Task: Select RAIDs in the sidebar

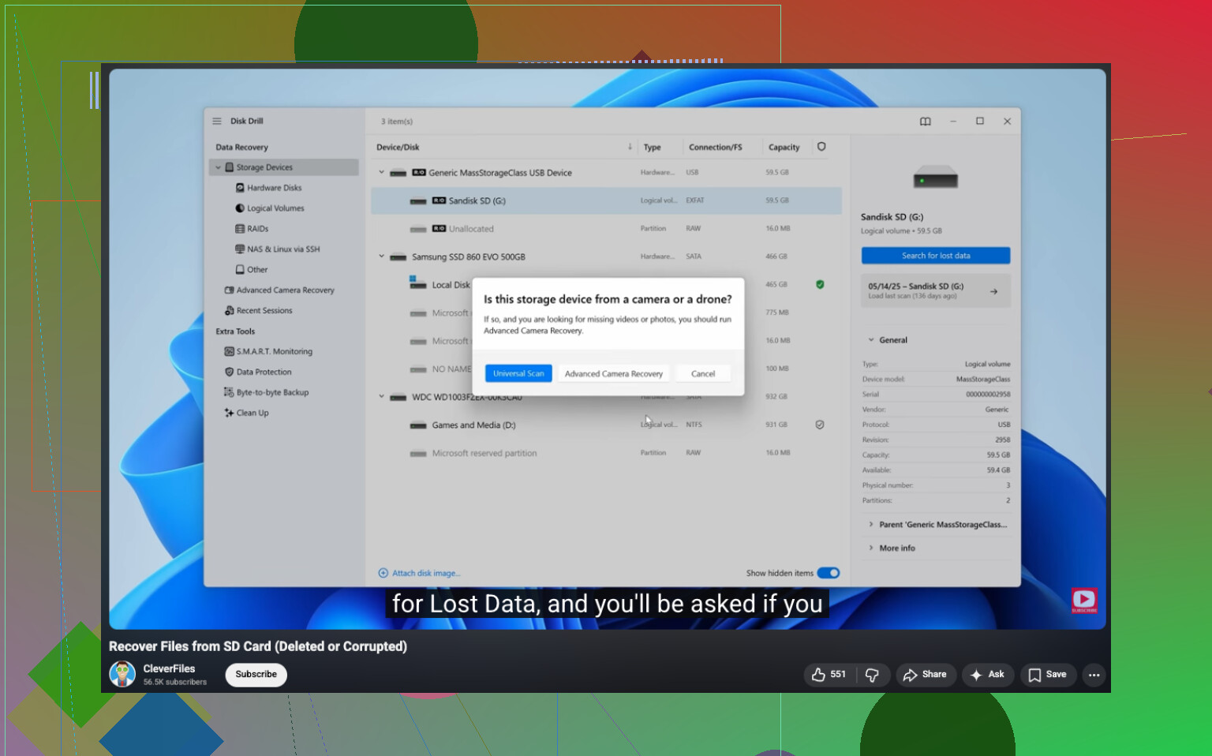Action: 252,229
